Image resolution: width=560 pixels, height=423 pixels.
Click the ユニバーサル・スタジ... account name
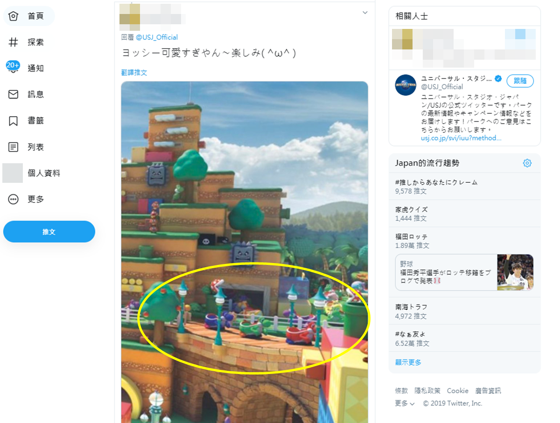click(456, 78)
